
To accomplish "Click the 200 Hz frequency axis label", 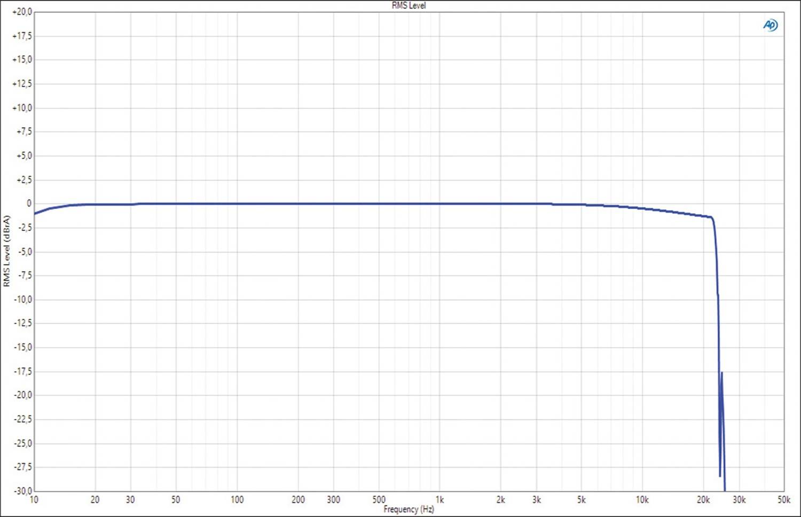I will 298,499.
